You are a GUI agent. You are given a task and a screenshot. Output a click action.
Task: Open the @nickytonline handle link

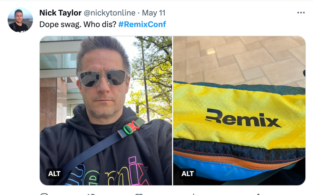(x=110, y=13)
